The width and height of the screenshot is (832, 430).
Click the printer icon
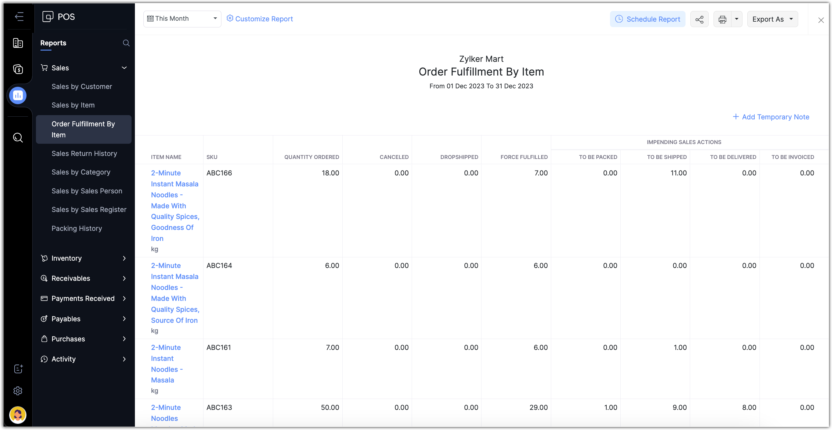722,19
